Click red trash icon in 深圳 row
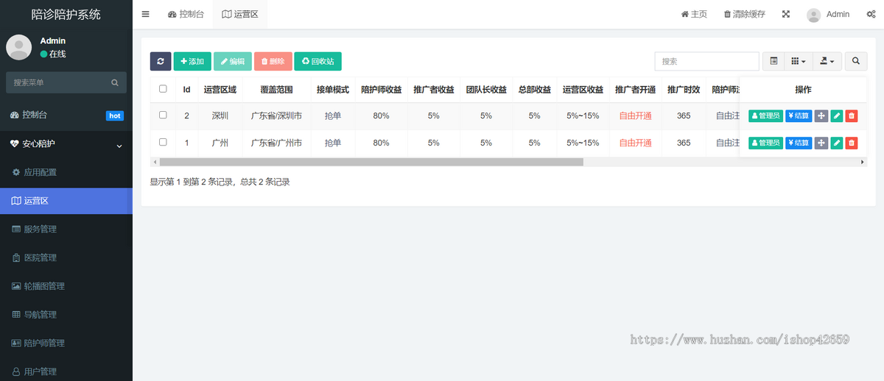 pos(851,115)
